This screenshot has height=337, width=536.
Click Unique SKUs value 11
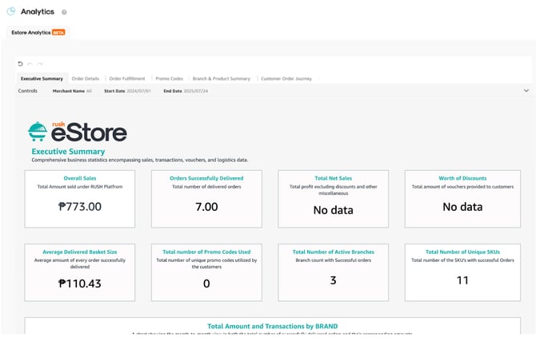click(462, 280)
